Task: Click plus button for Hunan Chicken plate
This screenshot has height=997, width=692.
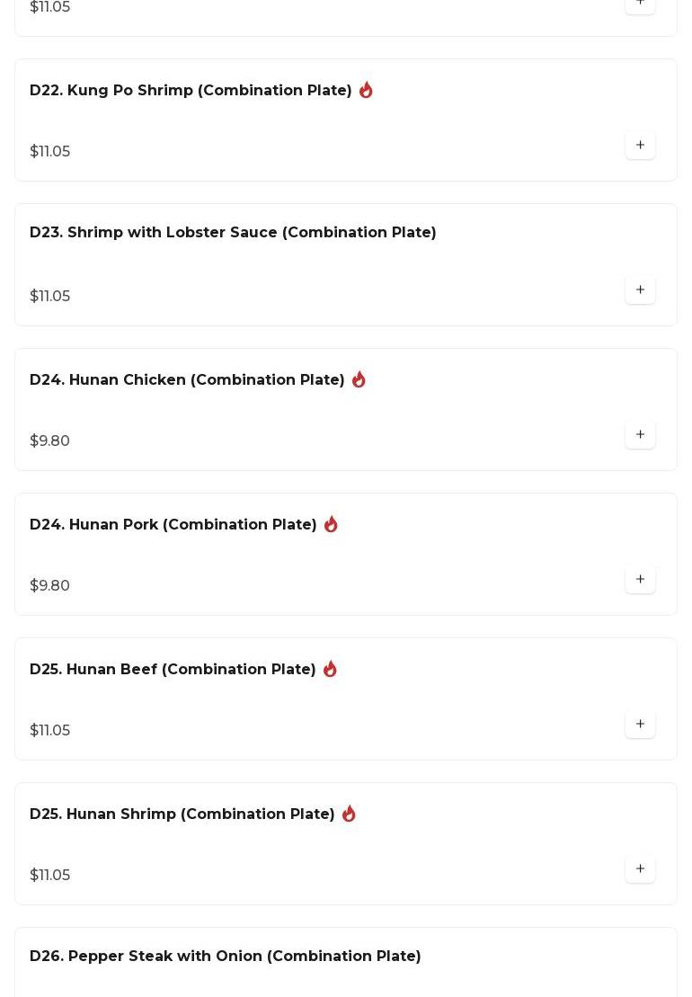Action: [640, 435]
